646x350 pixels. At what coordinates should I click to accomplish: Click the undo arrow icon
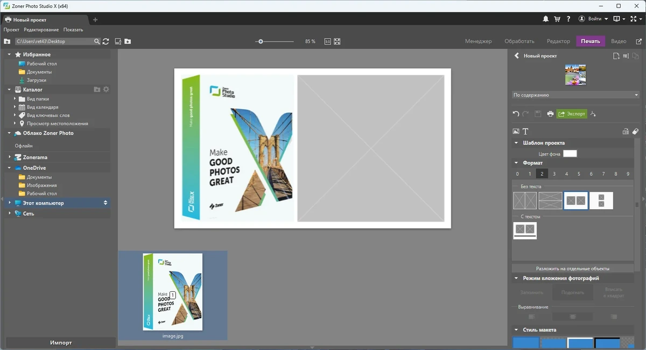(516, 114)
